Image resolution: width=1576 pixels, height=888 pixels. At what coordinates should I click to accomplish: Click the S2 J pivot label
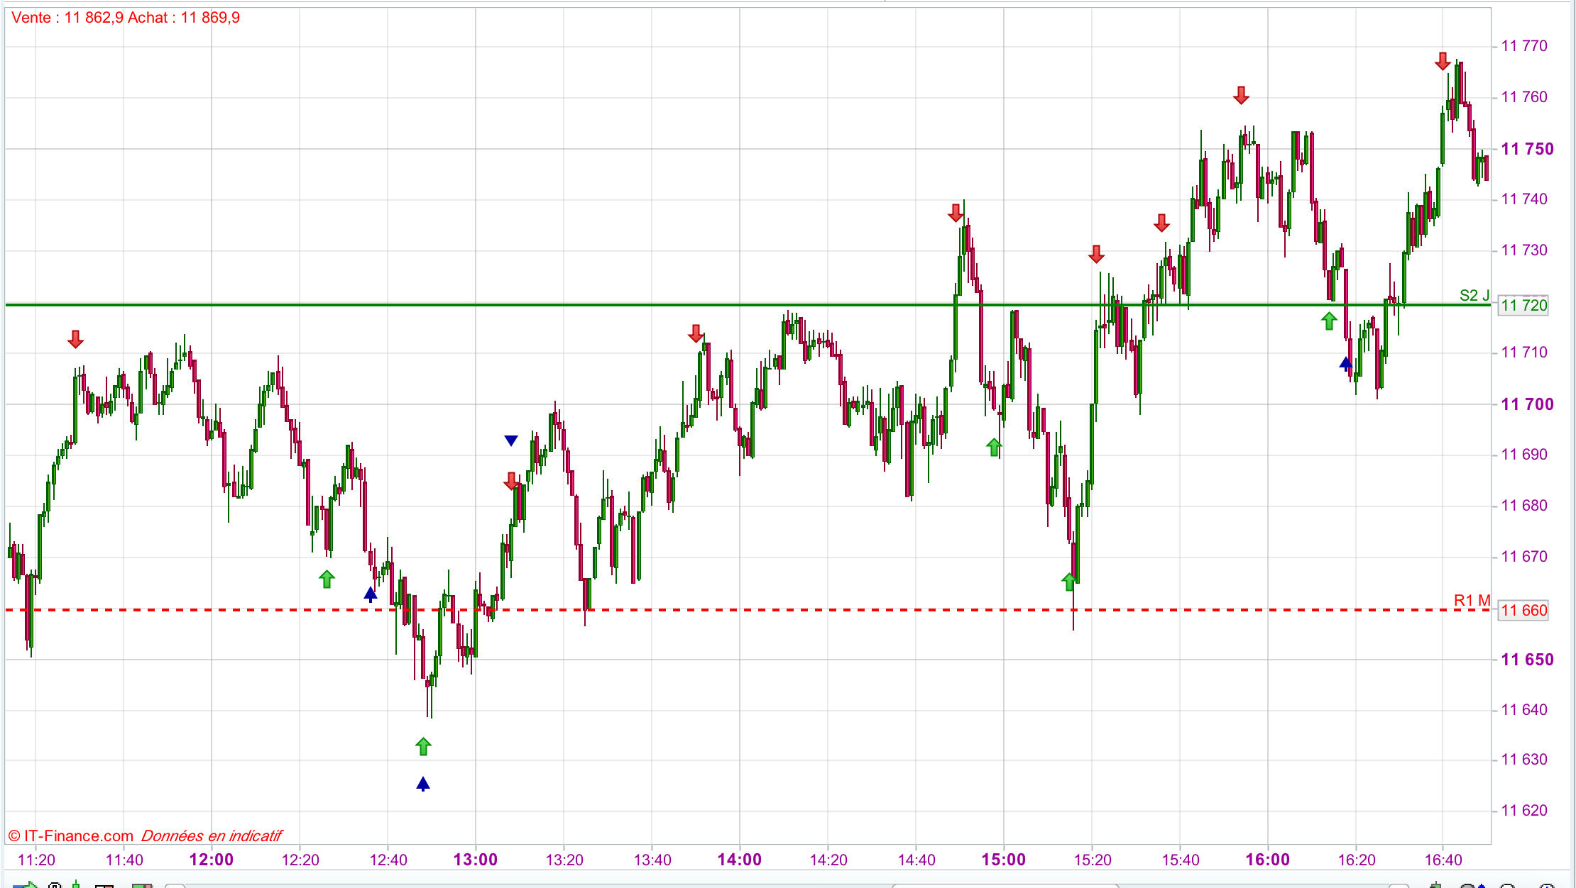click(x=1474, y=295)
